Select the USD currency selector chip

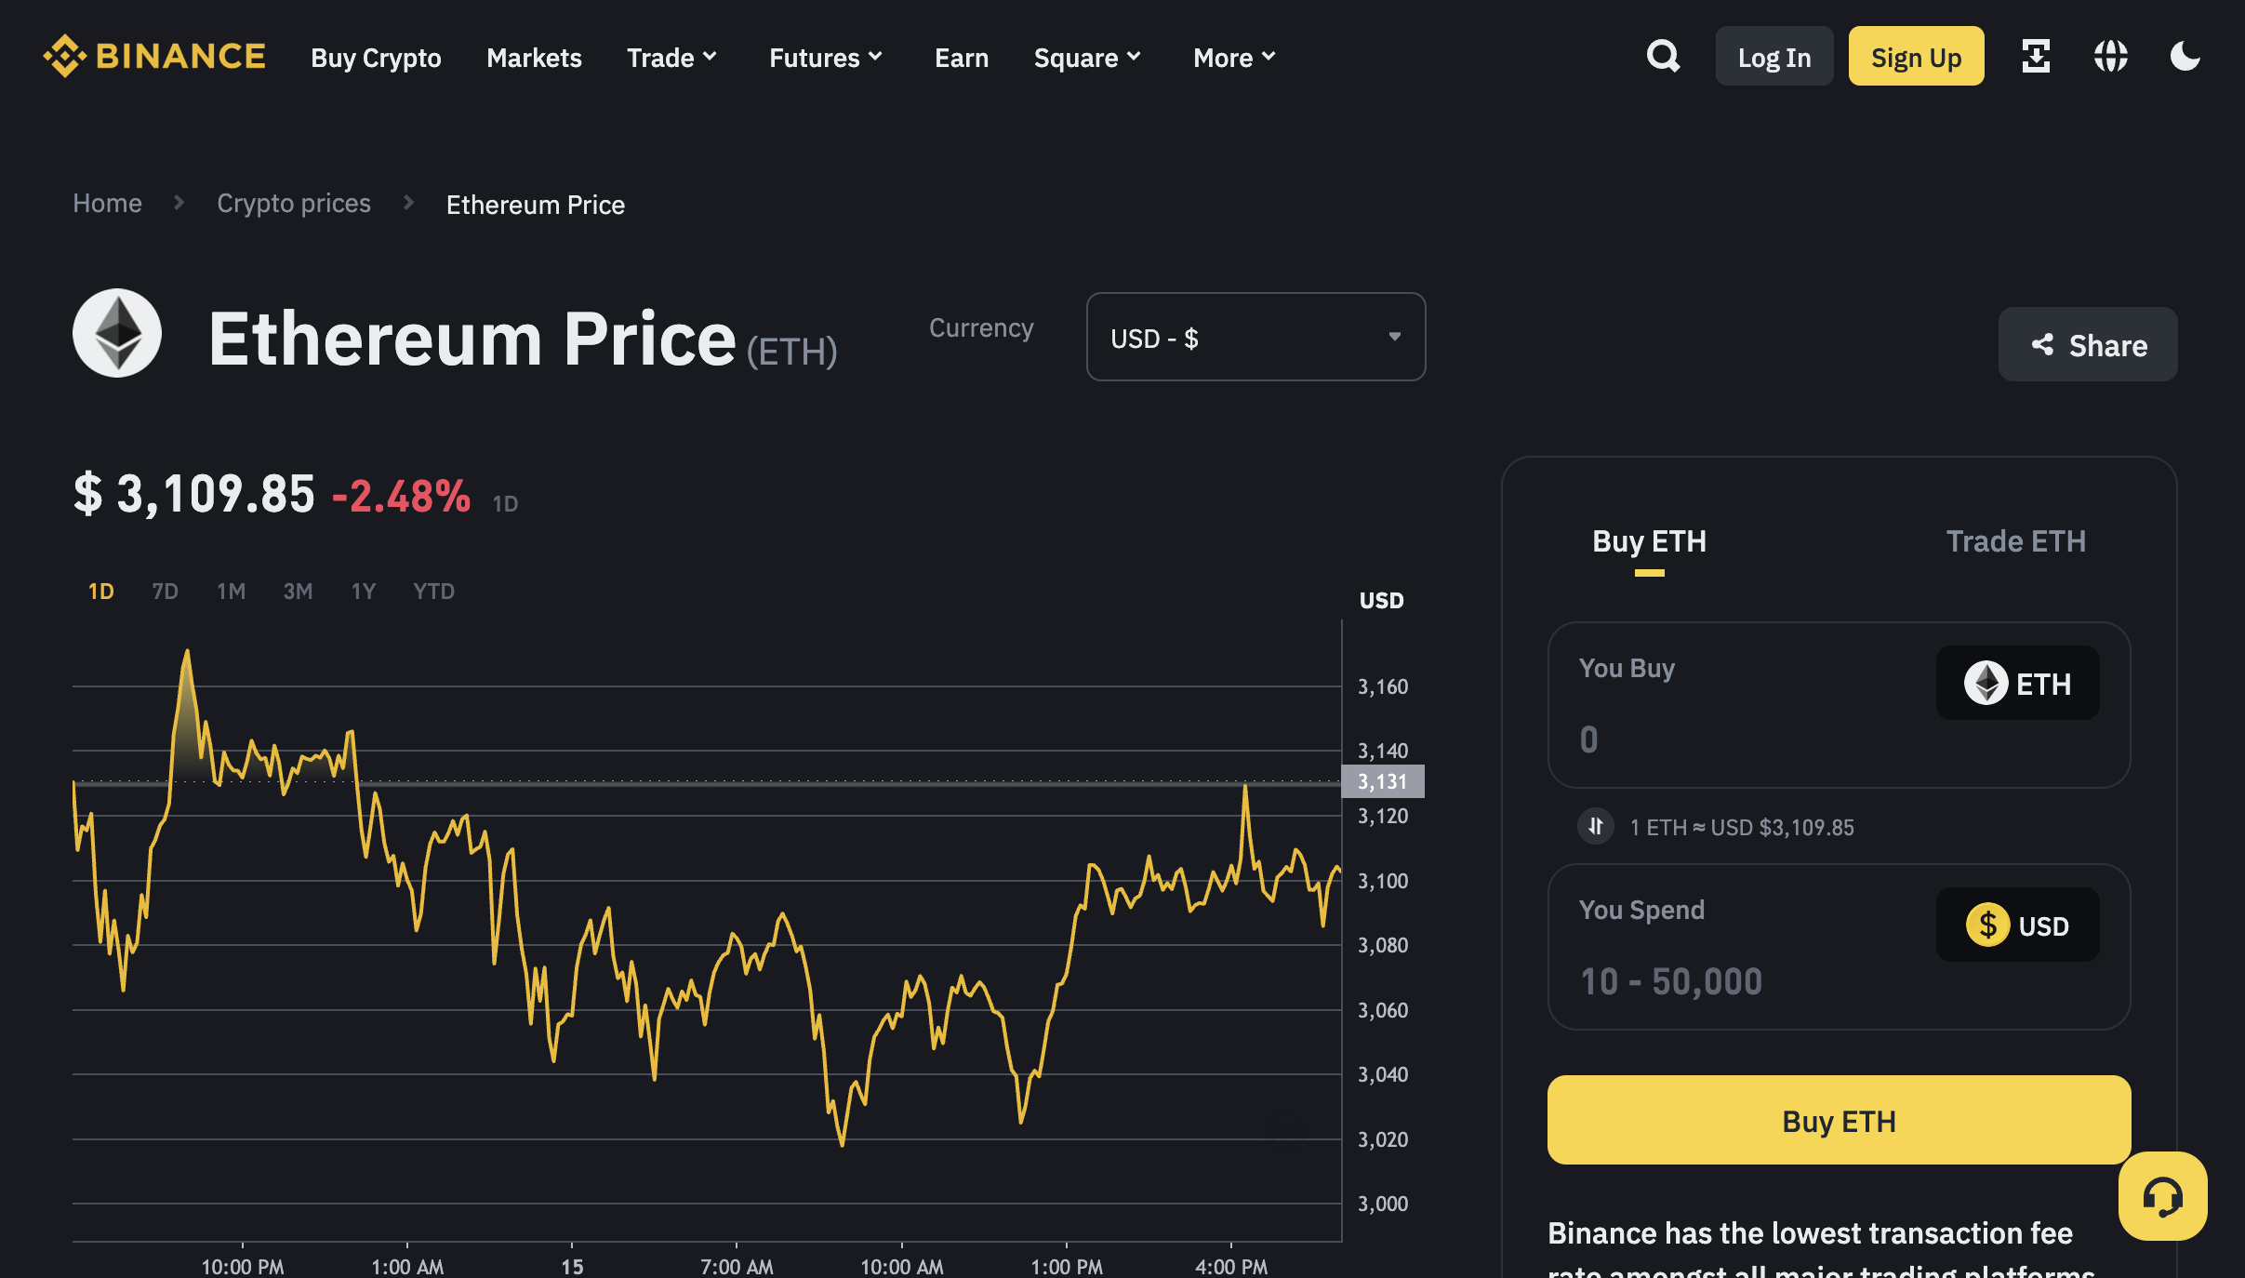click(2017, 925)
